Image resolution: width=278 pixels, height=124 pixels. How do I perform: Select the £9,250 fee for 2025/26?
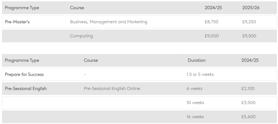click(x=249, y=22)
